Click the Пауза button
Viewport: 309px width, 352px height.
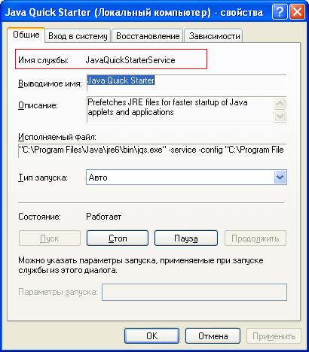[x=186, y=238]
